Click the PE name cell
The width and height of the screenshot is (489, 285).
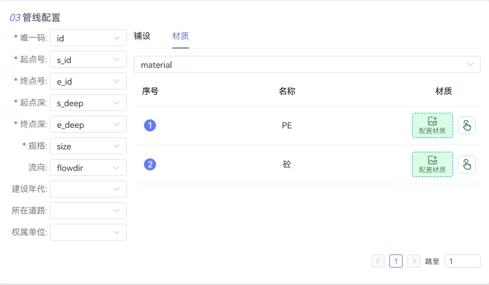point(287,125)
